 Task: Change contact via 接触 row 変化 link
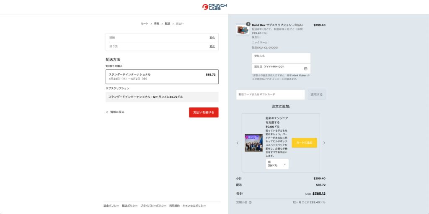[x=212, y=38]
